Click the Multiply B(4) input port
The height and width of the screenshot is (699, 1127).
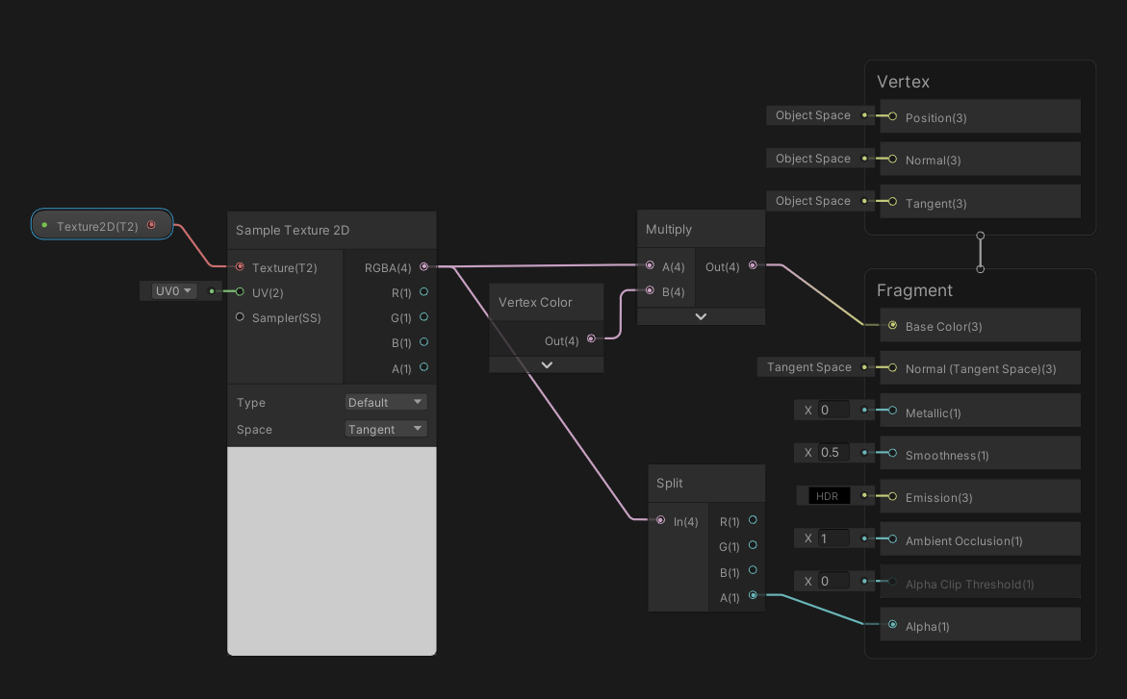[650, 291]
